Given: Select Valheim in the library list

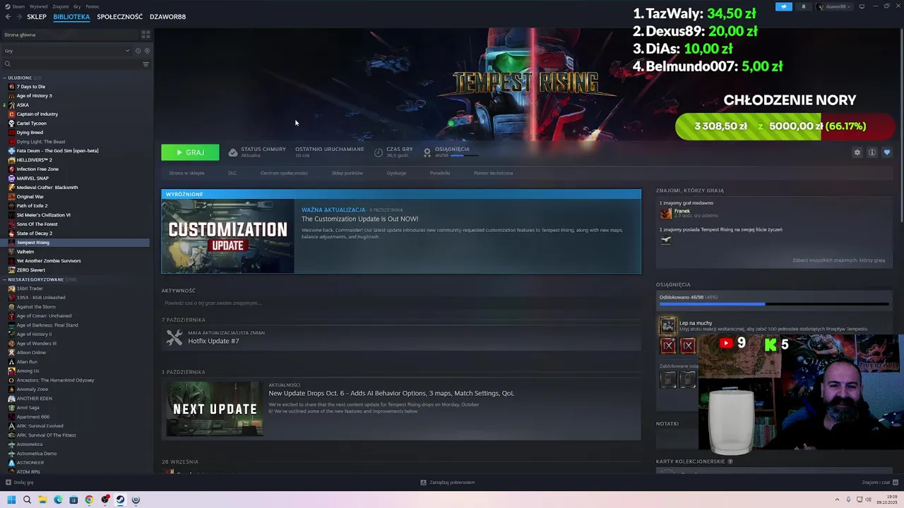Looking at the screenshot, I should pyautogui.click(x=25, y=252).
